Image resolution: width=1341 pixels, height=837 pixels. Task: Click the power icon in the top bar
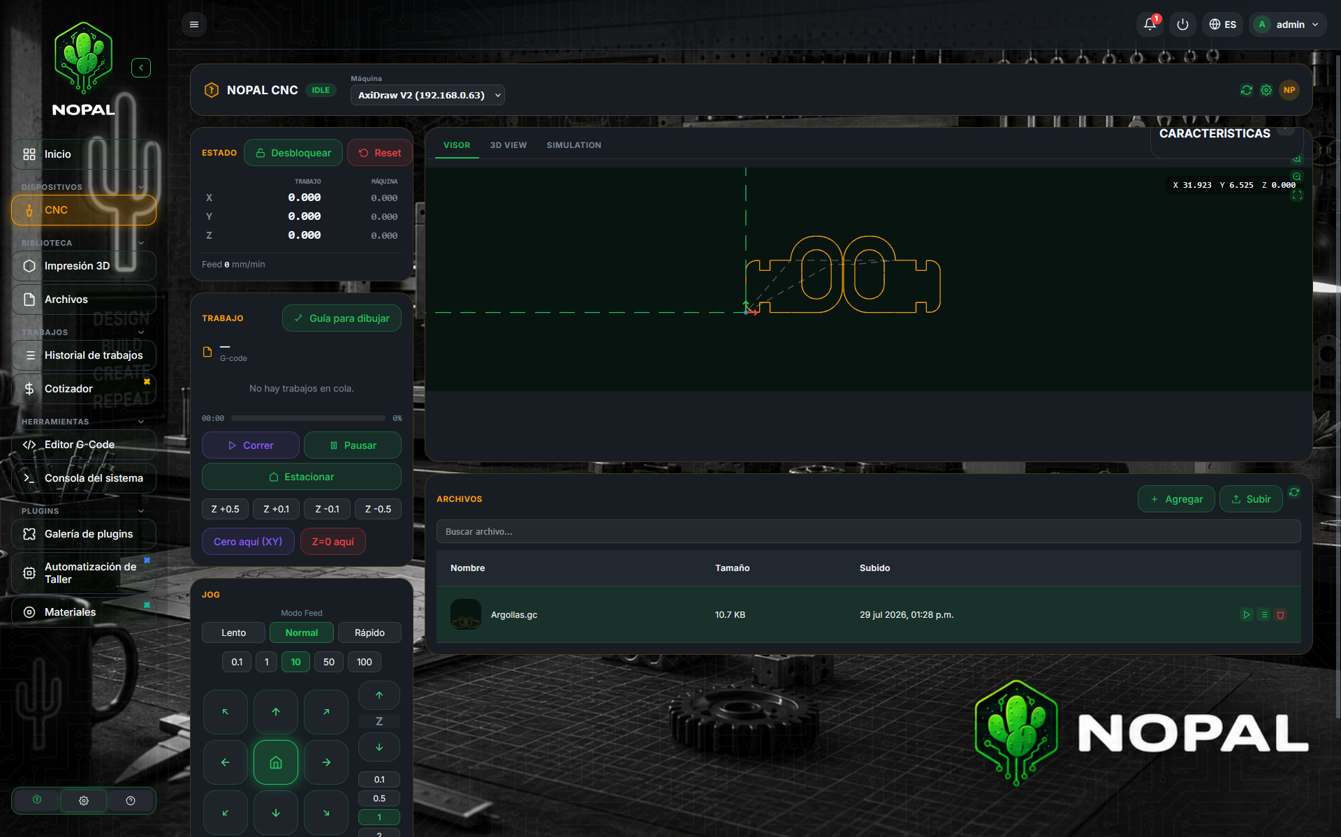point(1182,24)
